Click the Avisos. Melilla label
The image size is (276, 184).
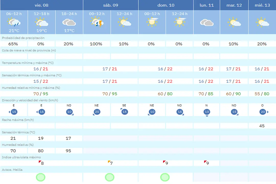[12, 170]
